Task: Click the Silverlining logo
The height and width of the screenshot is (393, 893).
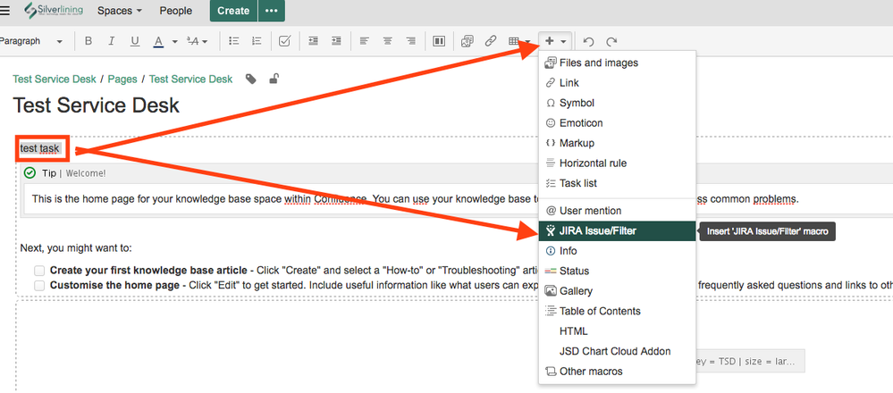Action: coord(55,10)
